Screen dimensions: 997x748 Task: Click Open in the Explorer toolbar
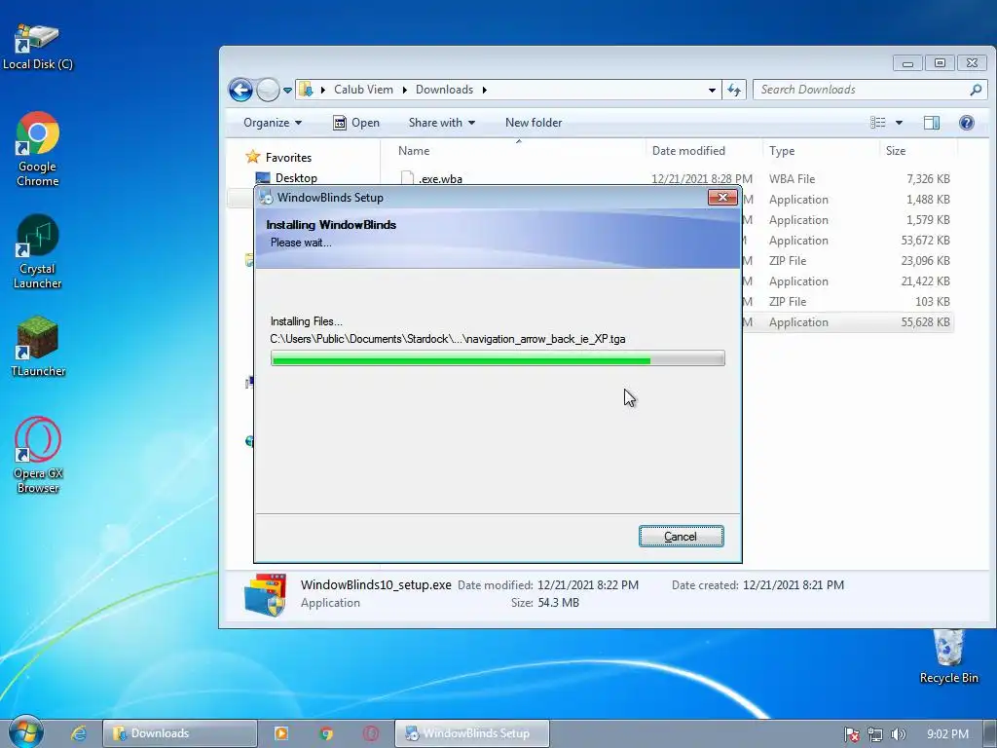pyautogui.click(x=356, y=123)
